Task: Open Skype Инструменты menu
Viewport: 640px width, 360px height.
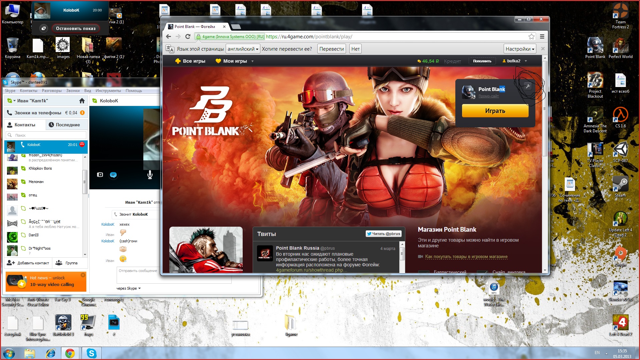Action: pos(108,91)
